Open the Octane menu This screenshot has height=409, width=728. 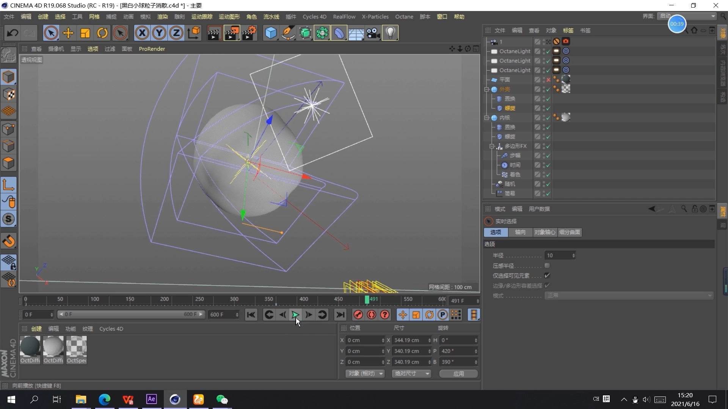[404, 17]
